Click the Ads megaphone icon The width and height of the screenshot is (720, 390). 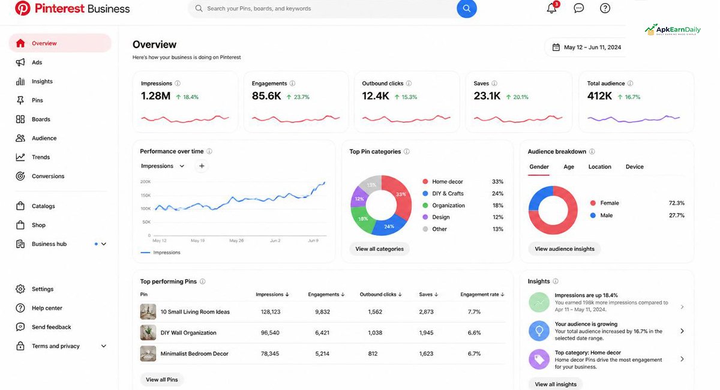pyautogui.click(x=20, y=62)
